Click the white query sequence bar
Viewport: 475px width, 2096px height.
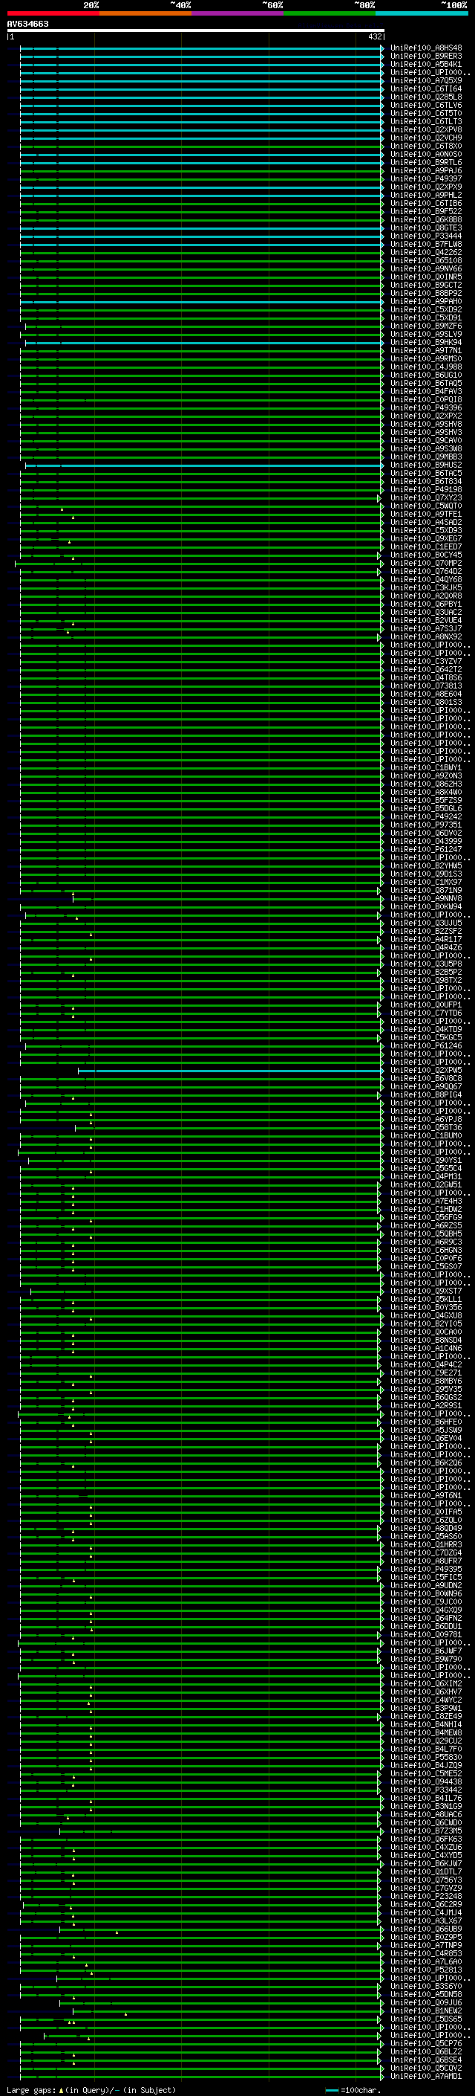[196, 30]
